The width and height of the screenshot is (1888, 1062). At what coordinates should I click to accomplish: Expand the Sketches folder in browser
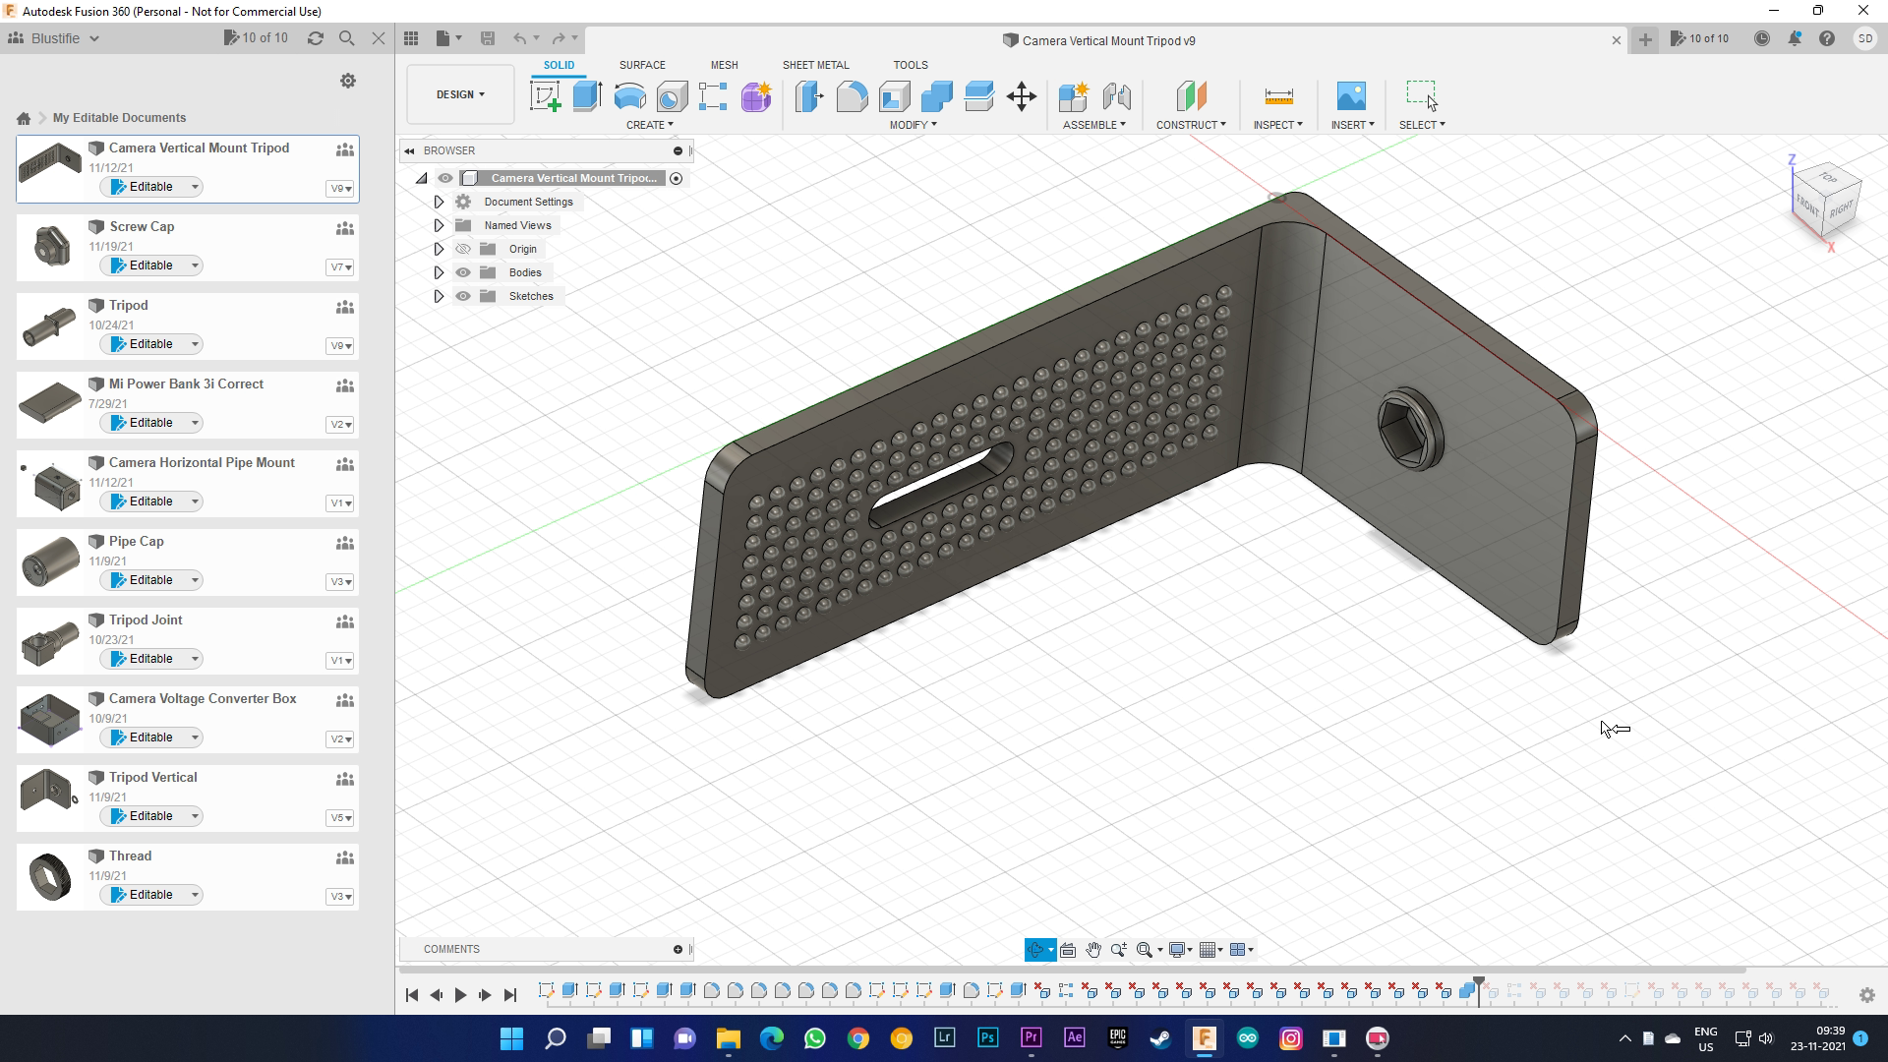click(x=439, y=296)
